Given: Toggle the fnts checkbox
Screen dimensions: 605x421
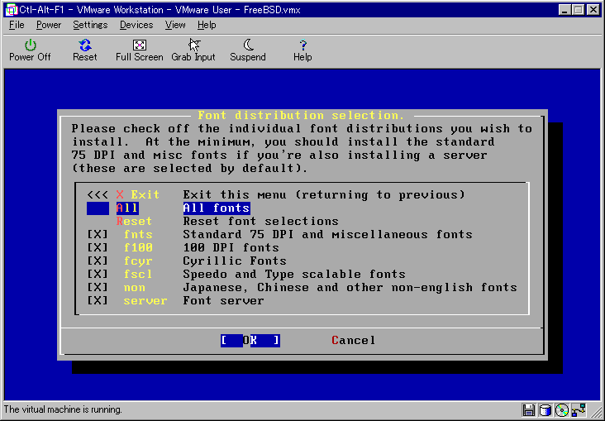Looking at the screenshot, I should pos(98,234).
